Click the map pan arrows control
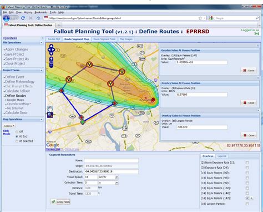This screenshot has height=212, width=263. (x=51, y=50)
